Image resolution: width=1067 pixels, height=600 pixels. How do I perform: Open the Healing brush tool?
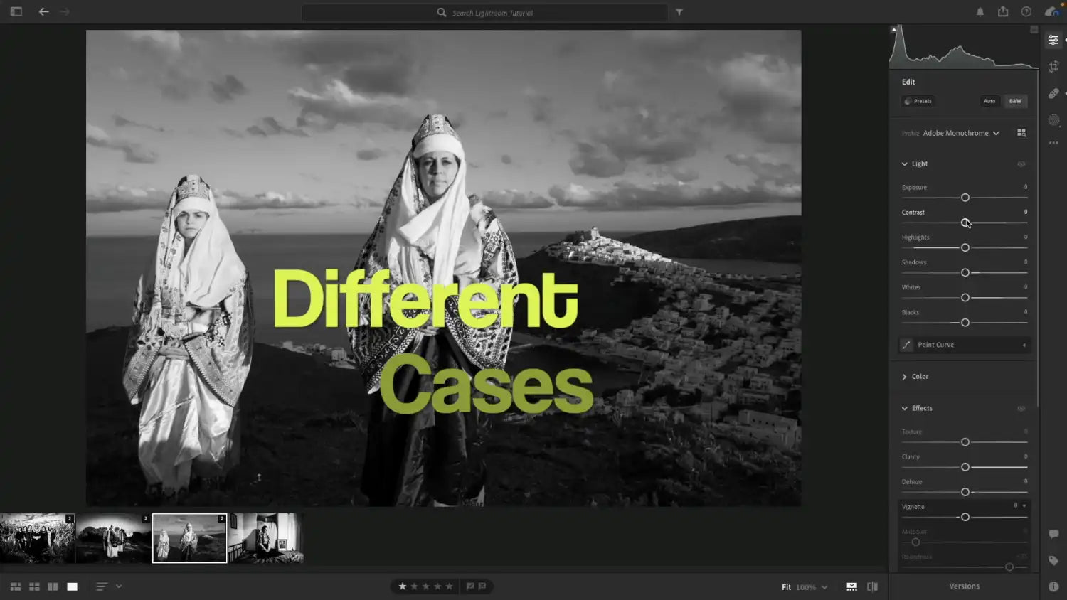click(x=1053, y=92)
